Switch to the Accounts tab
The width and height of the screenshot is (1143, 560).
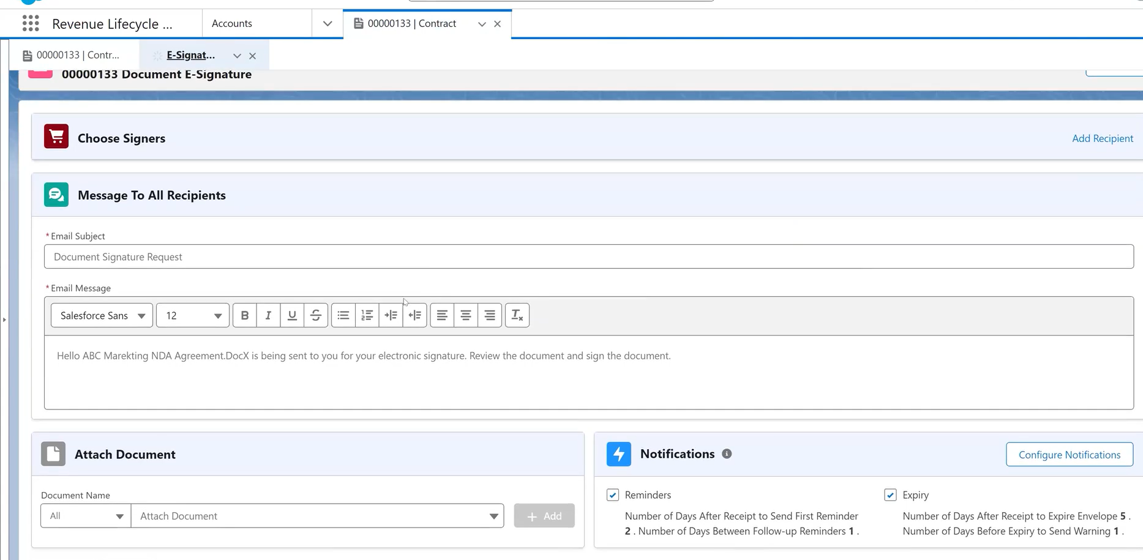click(231, 23)
